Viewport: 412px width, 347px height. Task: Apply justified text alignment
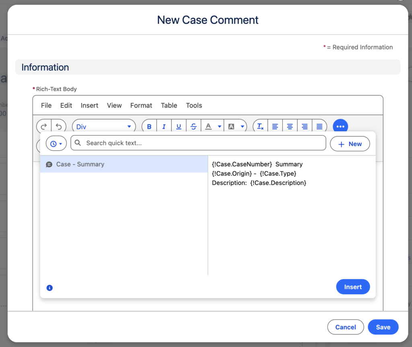(319, 126)
